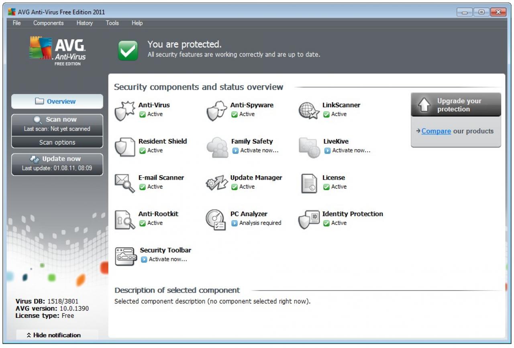The height and width of the screenshot is (348, 514).
Task: Click the upgrade arrow icon
Action: click(x=424, y=105)
